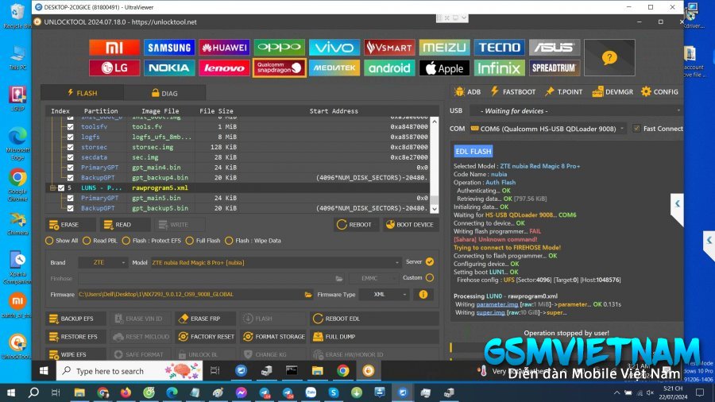This screenshot has width=715, height=402.
Task: Select Show All radio option
Action: tap(49, 241)
